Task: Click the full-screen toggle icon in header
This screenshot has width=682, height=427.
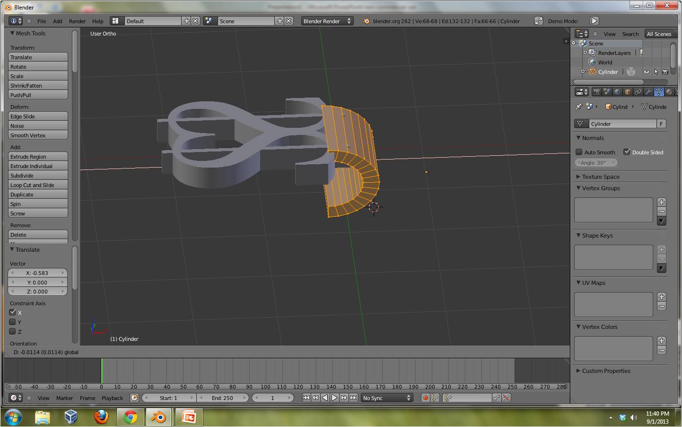Action: [x=538, y=21]
